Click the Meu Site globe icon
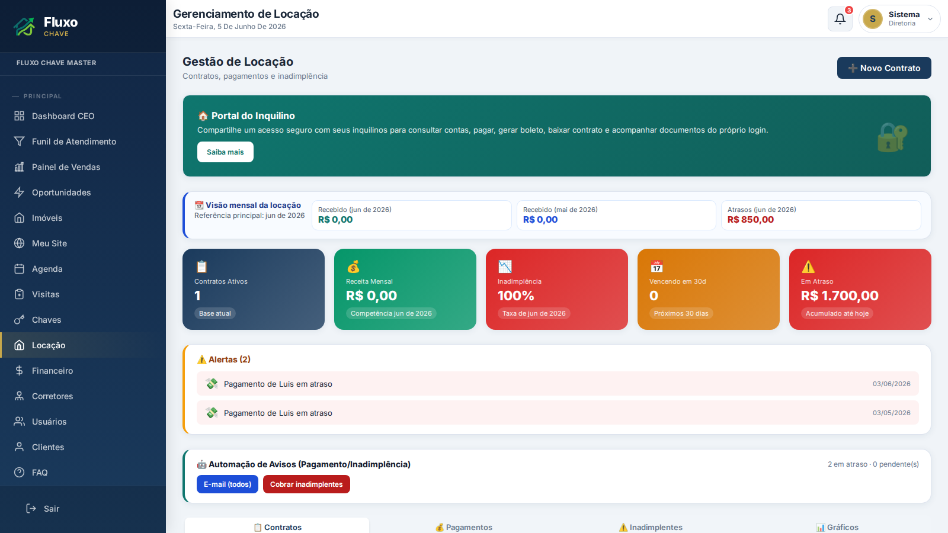The height and width of the screenshot is (533, 948). point(20,243)
